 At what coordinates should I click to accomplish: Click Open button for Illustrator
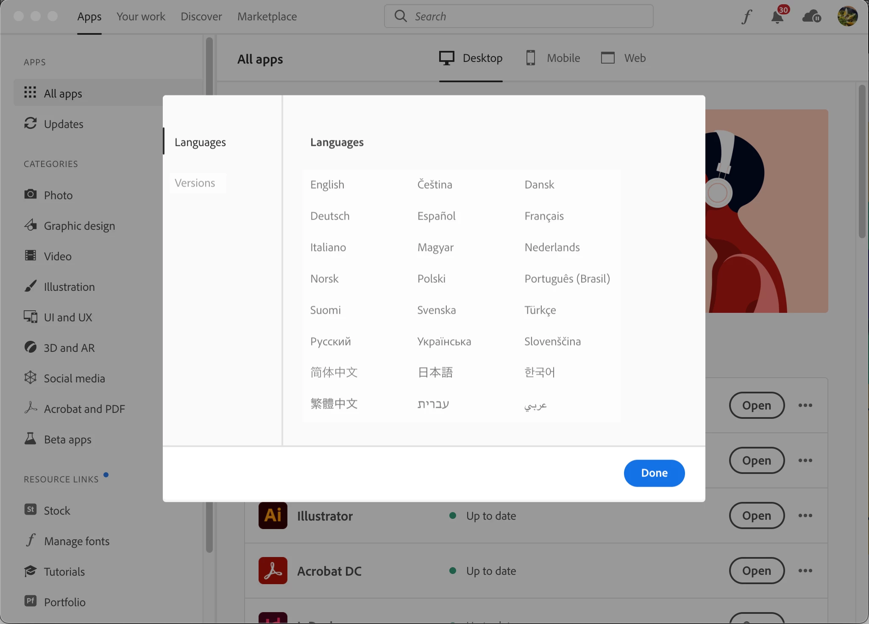(x=756, y=515)
